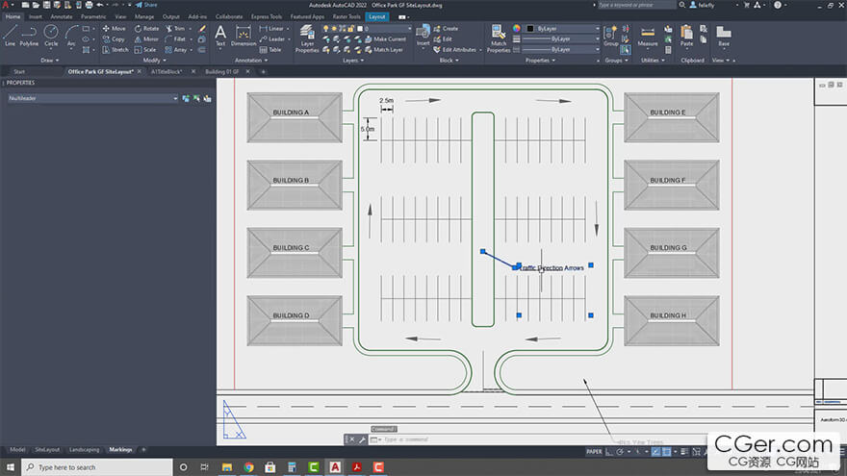Toggle PAPER space button in status bar
This screenshot has height=476, width=847.
tap(594, 452)
